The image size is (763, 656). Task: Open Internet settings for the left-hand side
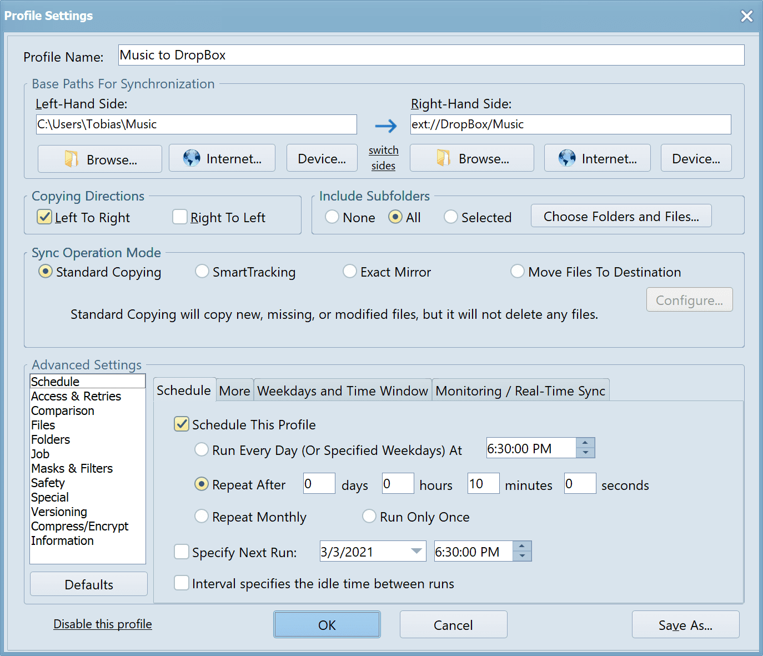pyautogui.click(x=222, y=158)
